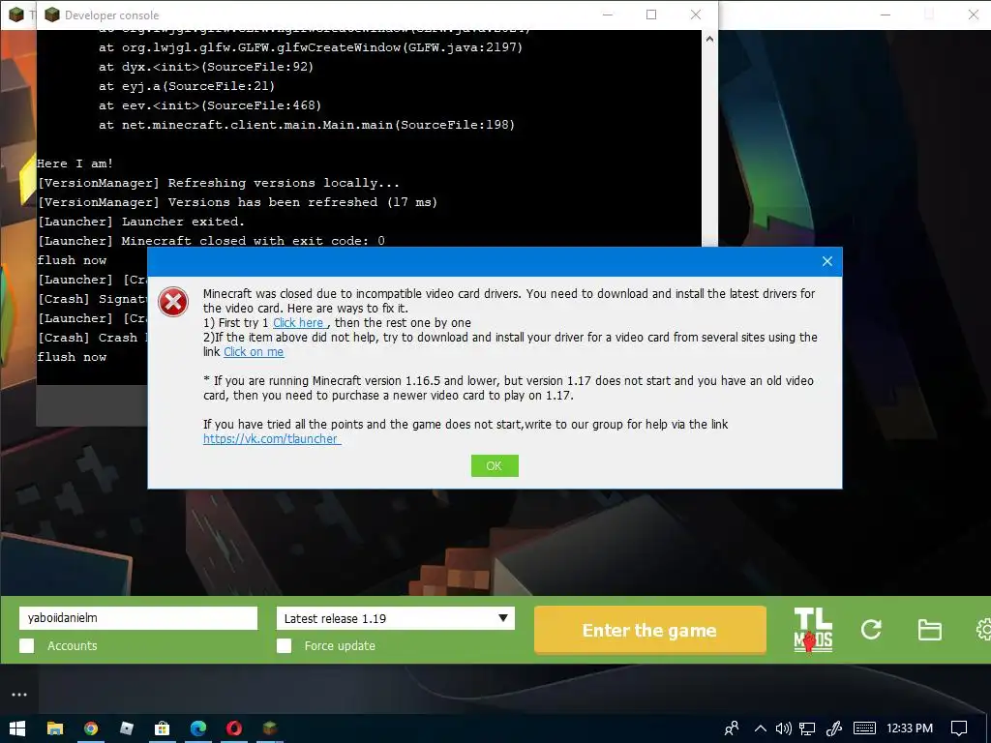This screenshot has height=743, width=991.
Task: Click OK in the error dialog
Action: (495, 465)
